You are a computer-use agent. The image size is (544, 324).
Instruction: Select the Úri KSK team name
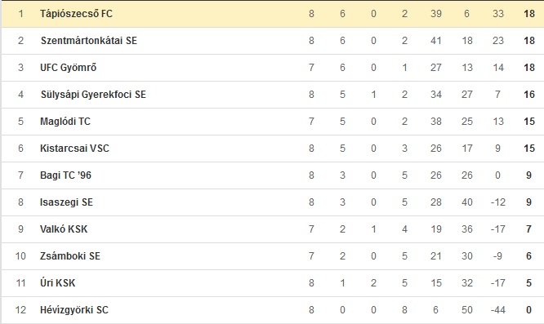point(58,282)
